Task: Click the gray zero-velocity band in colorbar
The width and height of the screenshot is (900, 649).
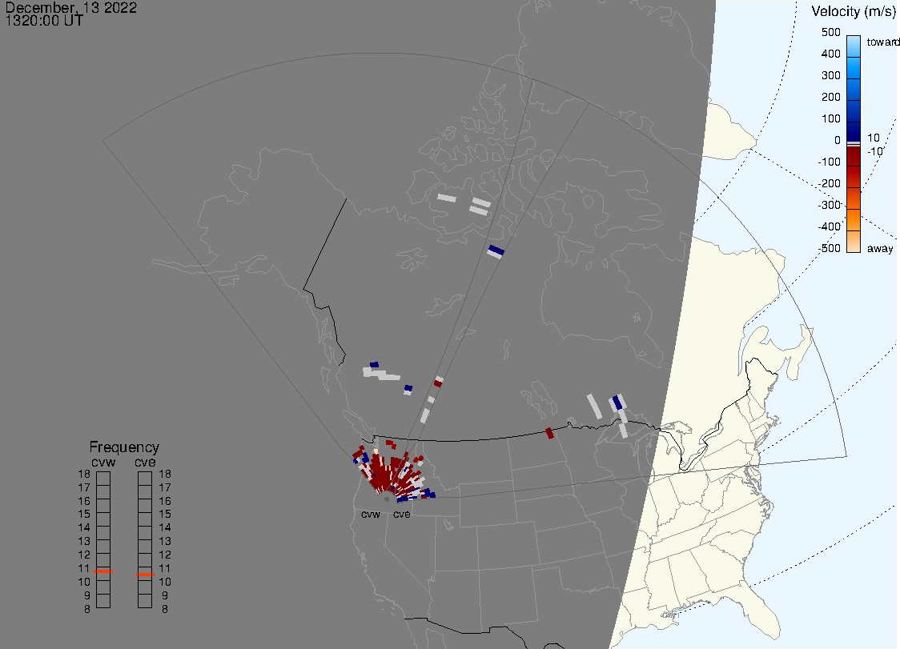Action: click(x=854, y=143)
